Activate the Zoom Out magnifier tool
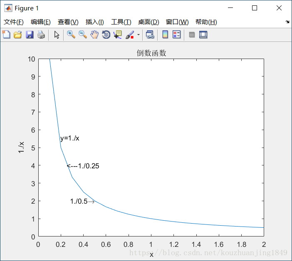Screen dimensions: 292x261 click(83, 35)
